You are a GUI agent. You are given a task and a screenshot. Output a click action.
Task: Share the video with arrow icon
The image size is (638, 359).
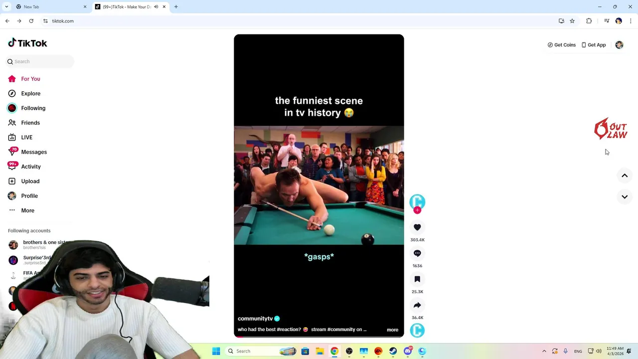[x=417, y=305]
